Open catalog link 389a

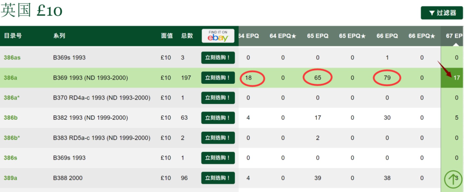[11, 178]
